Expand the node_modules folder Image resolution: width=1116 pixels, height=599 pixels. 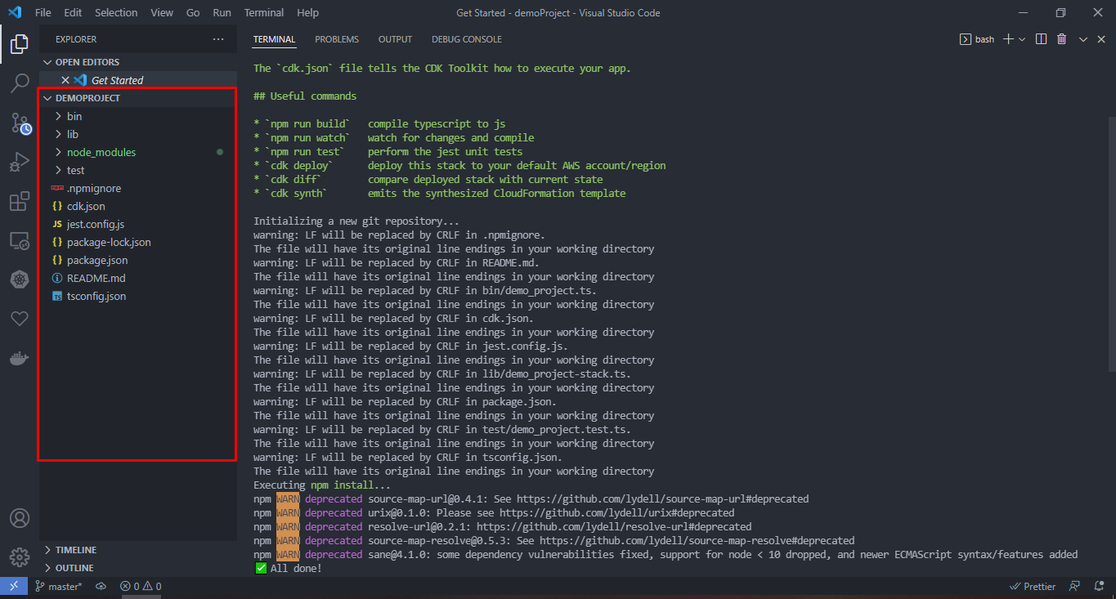click(101, 152)
